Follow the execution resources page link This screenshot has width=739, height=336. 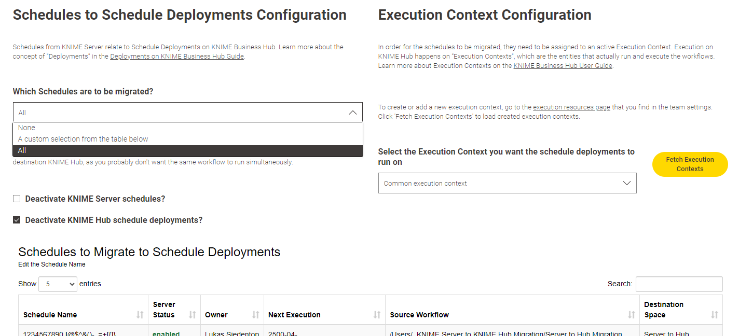click(571, 107)
